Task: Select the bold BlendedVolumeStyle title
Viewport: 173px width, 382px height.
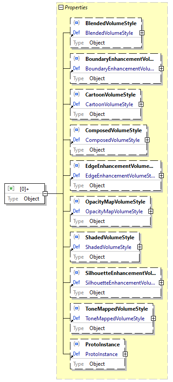Action: [110, 23]
